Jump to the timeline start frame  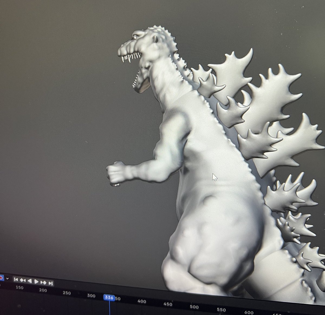[16, 279]
